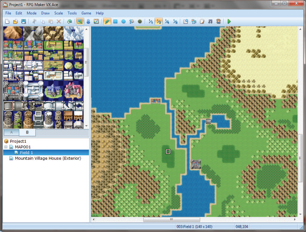
Task: Select the Ellipse draw tool
Action: tap(123, 21)
